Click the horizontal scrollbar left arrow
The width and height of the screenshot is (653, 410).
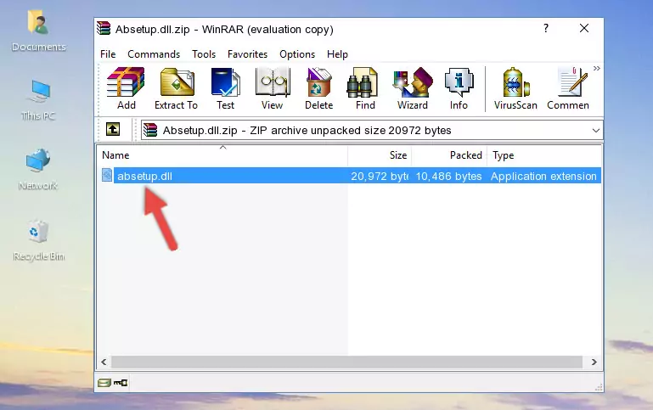tap(104, 362)
